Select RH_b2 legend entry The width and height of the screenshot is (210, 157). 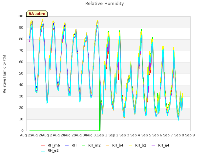(137, 145)
